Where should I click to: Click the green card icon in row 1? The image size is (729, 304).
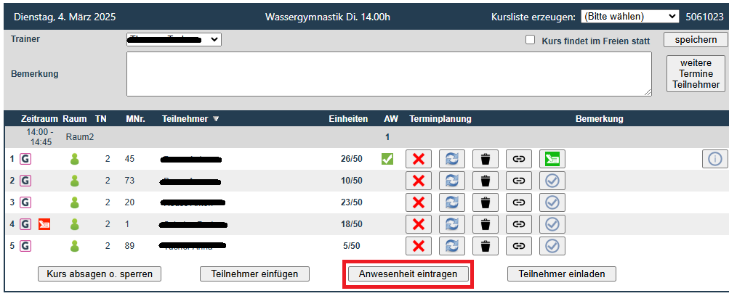pyautogui.click(x=552, y=159)
